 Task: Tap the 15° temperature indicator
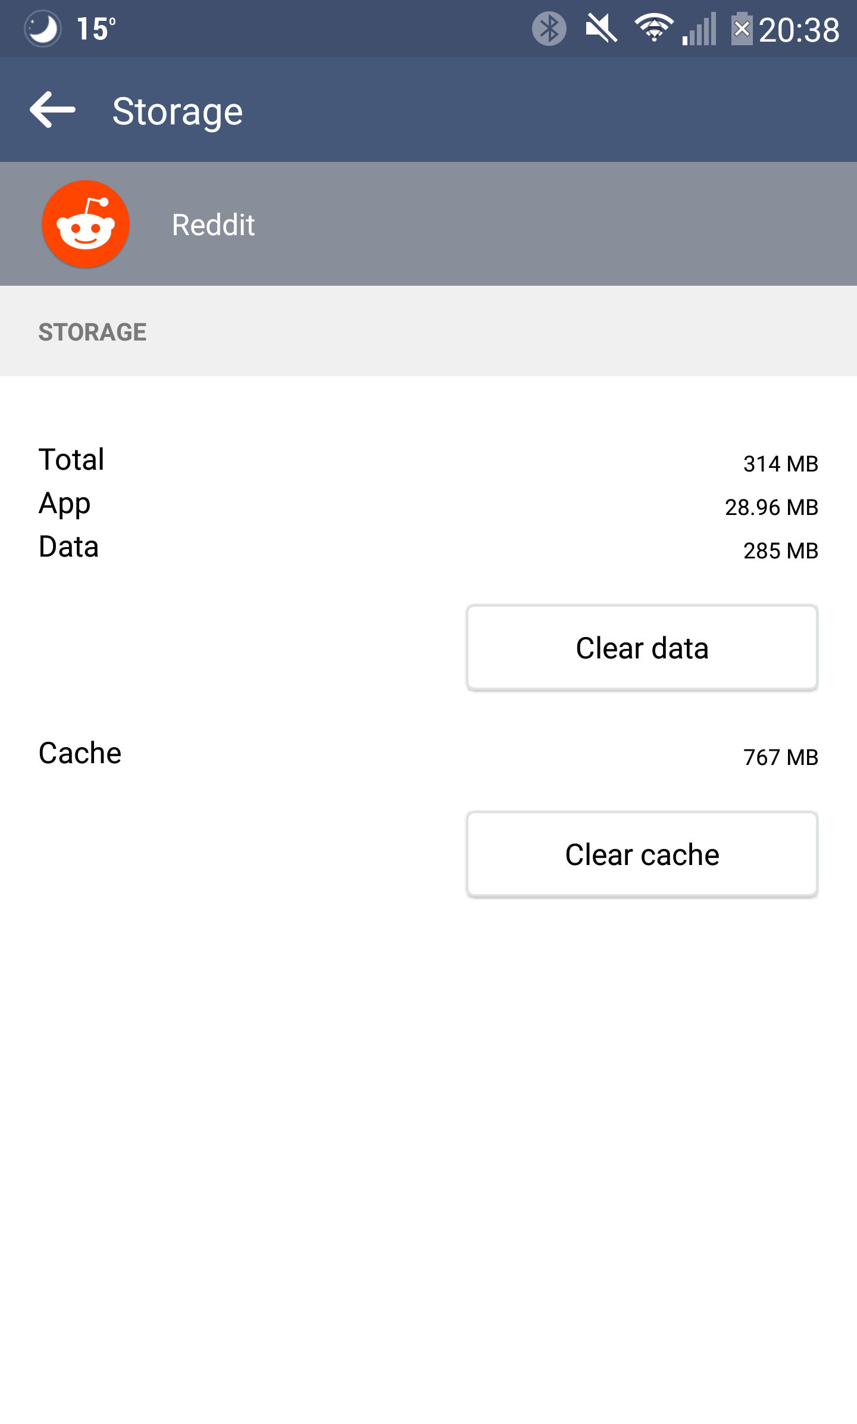[96, 29]
